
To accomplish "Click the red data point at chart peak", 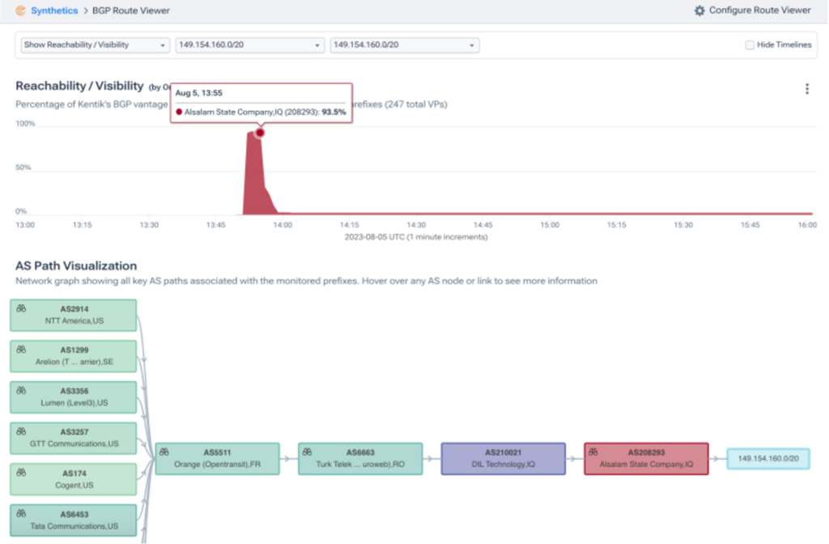I will [260, 133].
